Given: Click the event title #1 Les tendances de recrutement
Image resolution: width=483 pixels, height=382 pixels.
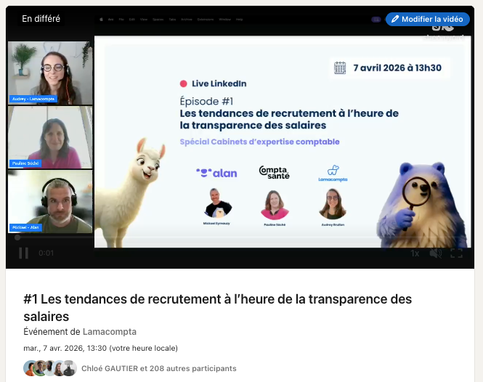Looking at the screenshot, I should point(217,308).
